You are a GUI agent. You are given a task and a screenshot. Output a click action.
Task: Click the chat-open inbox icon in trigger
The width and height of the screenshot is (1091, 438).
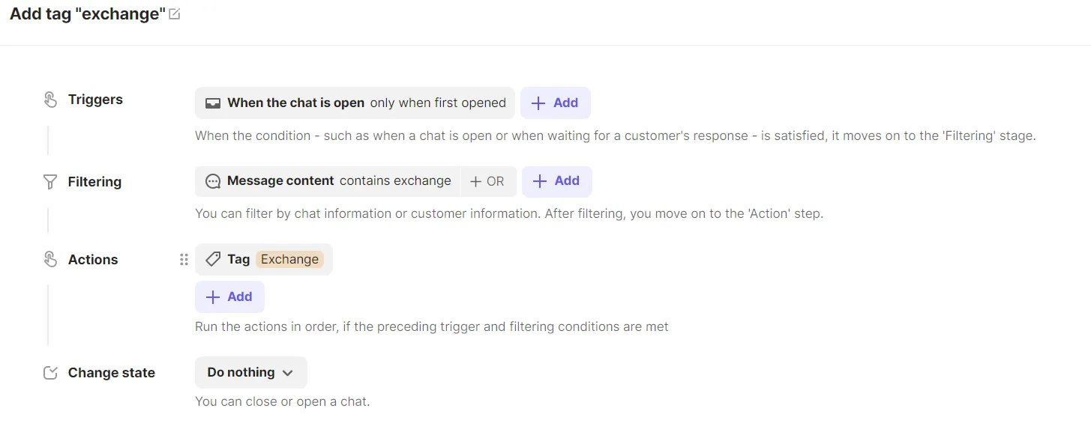[x=213, y=103]
